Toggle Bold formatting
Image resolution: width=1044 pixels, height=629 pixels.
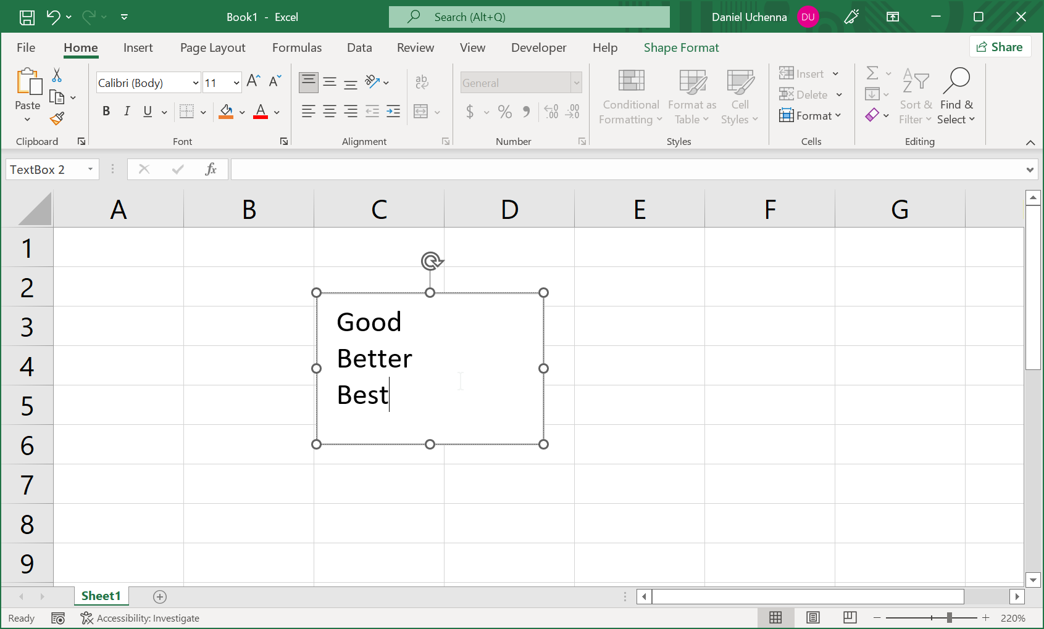click(106, 112)
